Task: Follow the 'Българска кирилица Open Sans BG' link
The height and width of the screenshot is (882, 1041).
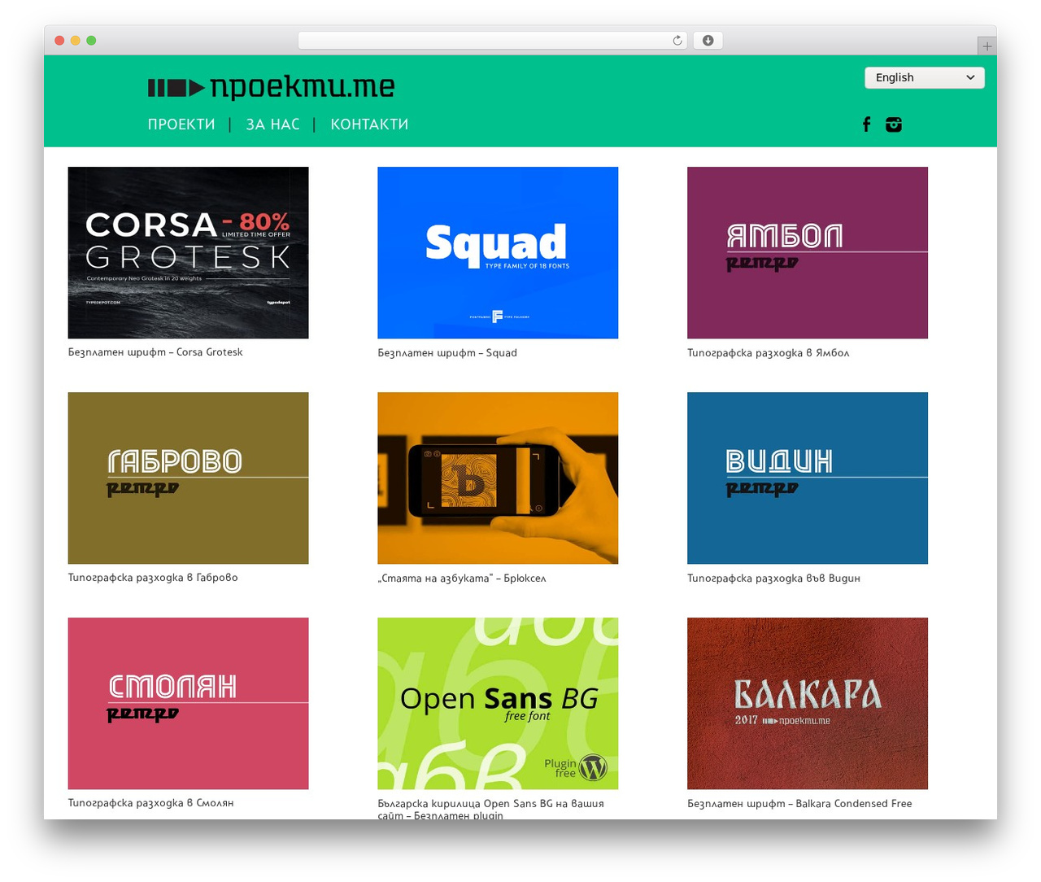Action: pyautogui.click(x=490, y=809)
